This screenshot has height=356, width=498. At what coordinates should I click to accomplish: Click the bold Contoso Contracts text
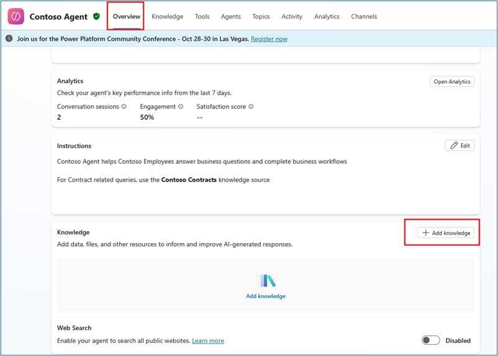[x=189, y=180]
